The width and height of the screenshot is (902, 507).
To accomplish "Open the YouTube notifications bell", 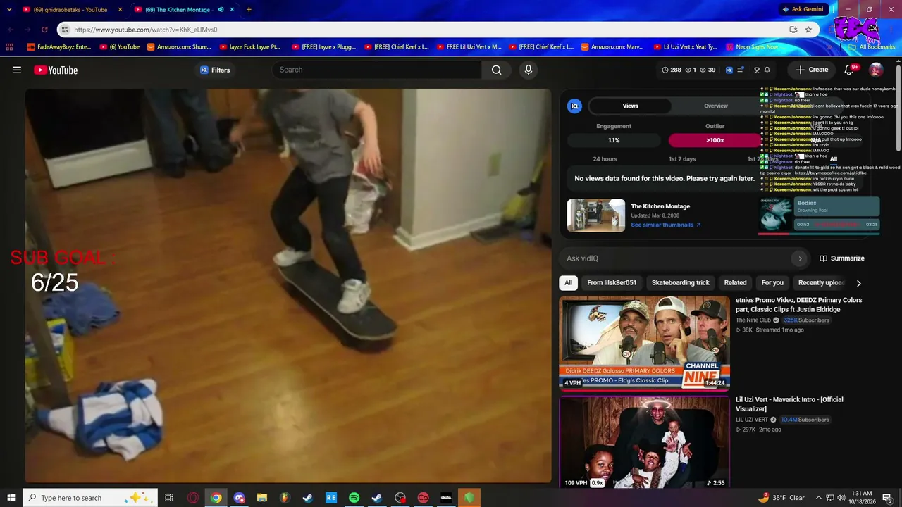I will [x=849, y=70].
